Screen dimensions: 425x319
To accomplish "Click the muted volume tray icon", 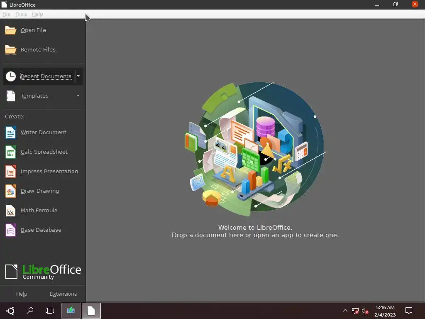I will 365,311.
